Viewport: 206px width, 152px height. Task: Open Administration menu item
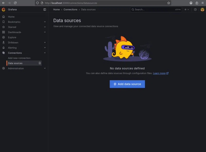click(16, 68)
